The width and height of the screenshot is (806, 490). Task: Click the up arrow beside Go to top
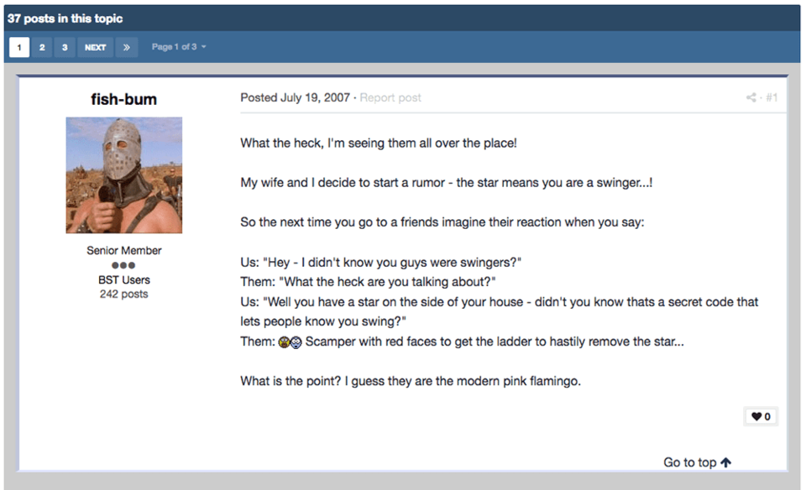click(725, 462)
